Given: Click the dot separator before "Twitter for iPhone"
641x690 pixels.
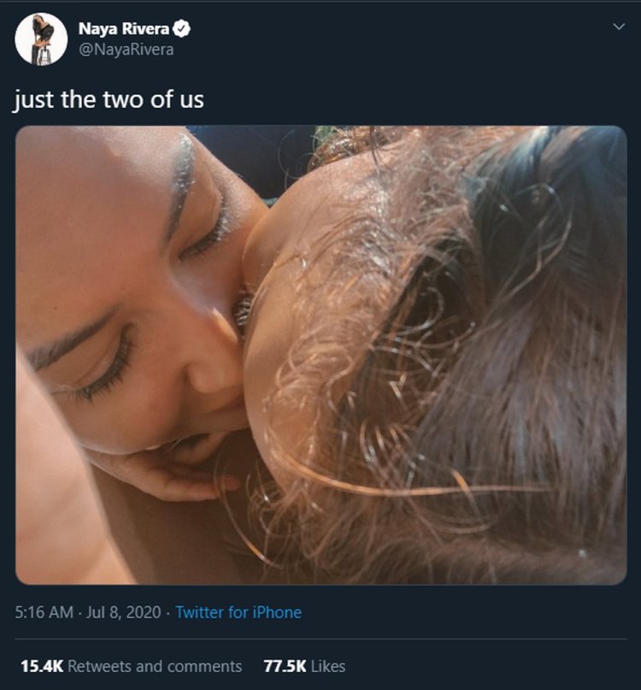Looking at the screenshot, I should pyautogui.click(x=168, y=612).
